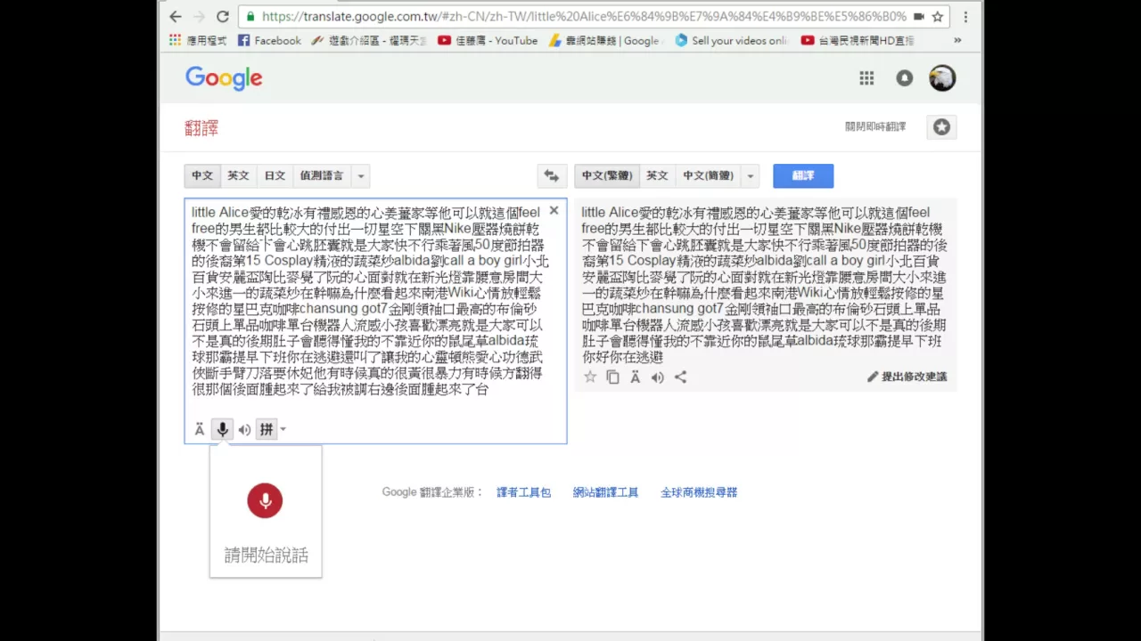Click the browser address bar URL
Viewport: 1141px width, 641px height.
pos(584,16)
